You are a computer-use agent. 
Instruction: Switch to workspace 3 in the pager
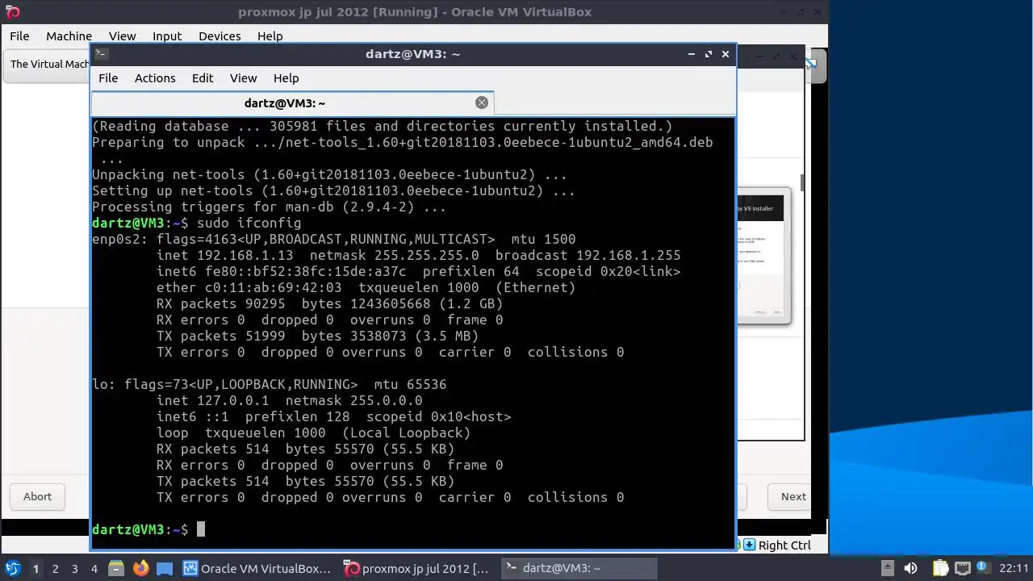point(74,568)
